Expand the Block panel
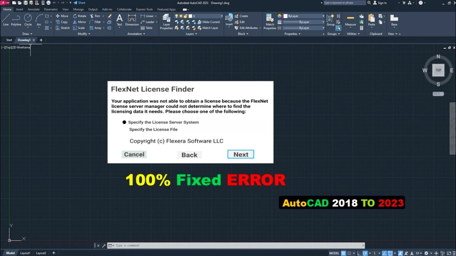Image resolution: width=456 pixels, height=256 pixels. click(243, 34)
